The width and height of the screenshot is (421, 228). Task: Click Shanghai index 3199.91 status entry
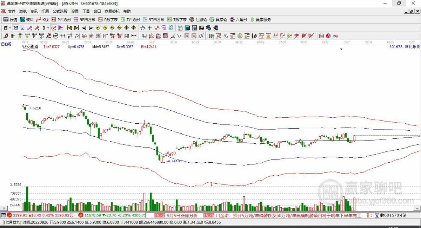pyautogui.click(x=40, y=215)
